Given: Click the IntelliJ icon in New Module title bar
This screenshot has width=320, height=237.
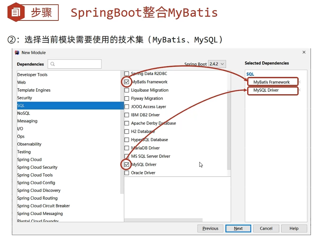Looking at the screenshot, I should pyautogui.click(x=17, y=53).
